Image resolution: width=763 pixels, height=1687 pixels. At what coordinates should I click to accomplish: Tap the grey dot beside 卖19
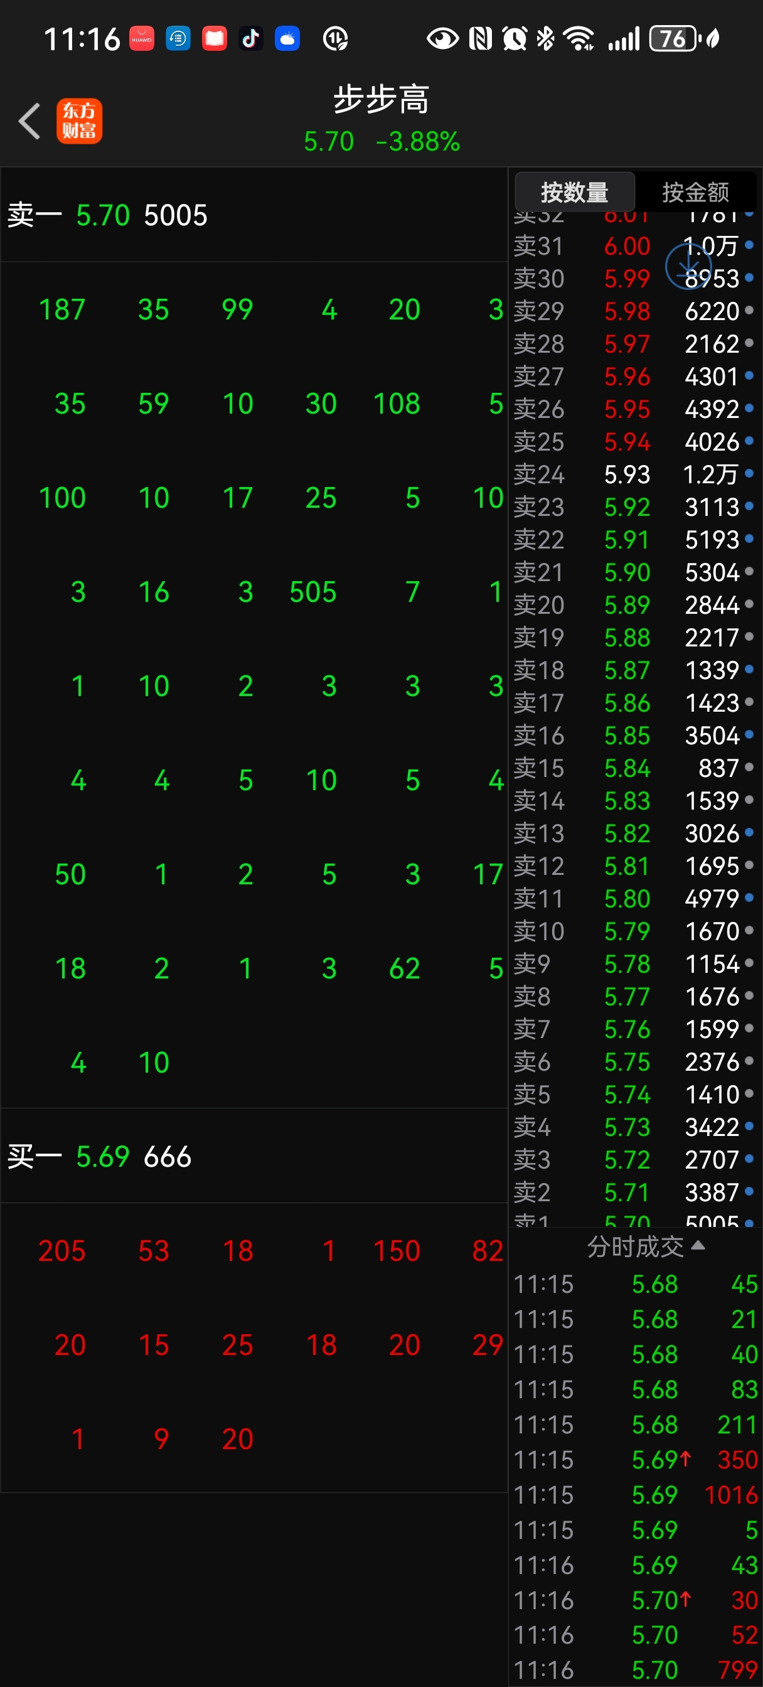click(749, 636)
